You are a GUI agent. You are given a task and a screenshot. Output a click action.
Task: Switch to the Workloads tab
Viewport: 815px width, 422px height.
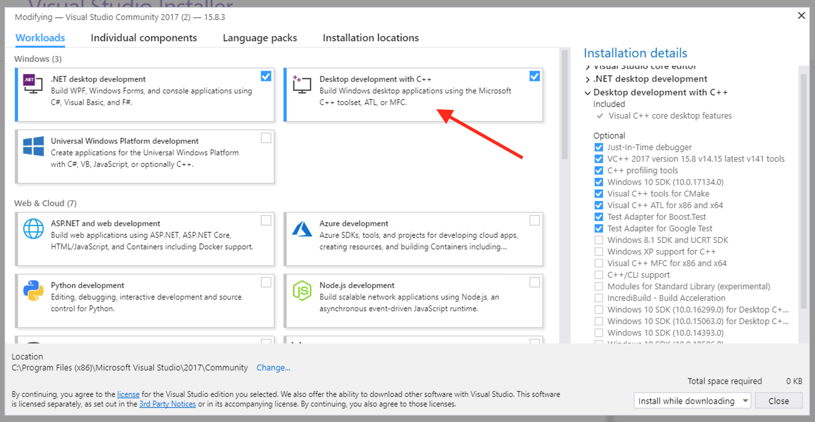[x=40, y=38]
